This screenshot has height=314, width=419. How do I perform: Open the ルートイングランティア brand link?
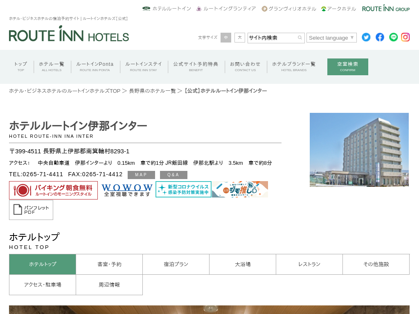click(x=226, y=9)
